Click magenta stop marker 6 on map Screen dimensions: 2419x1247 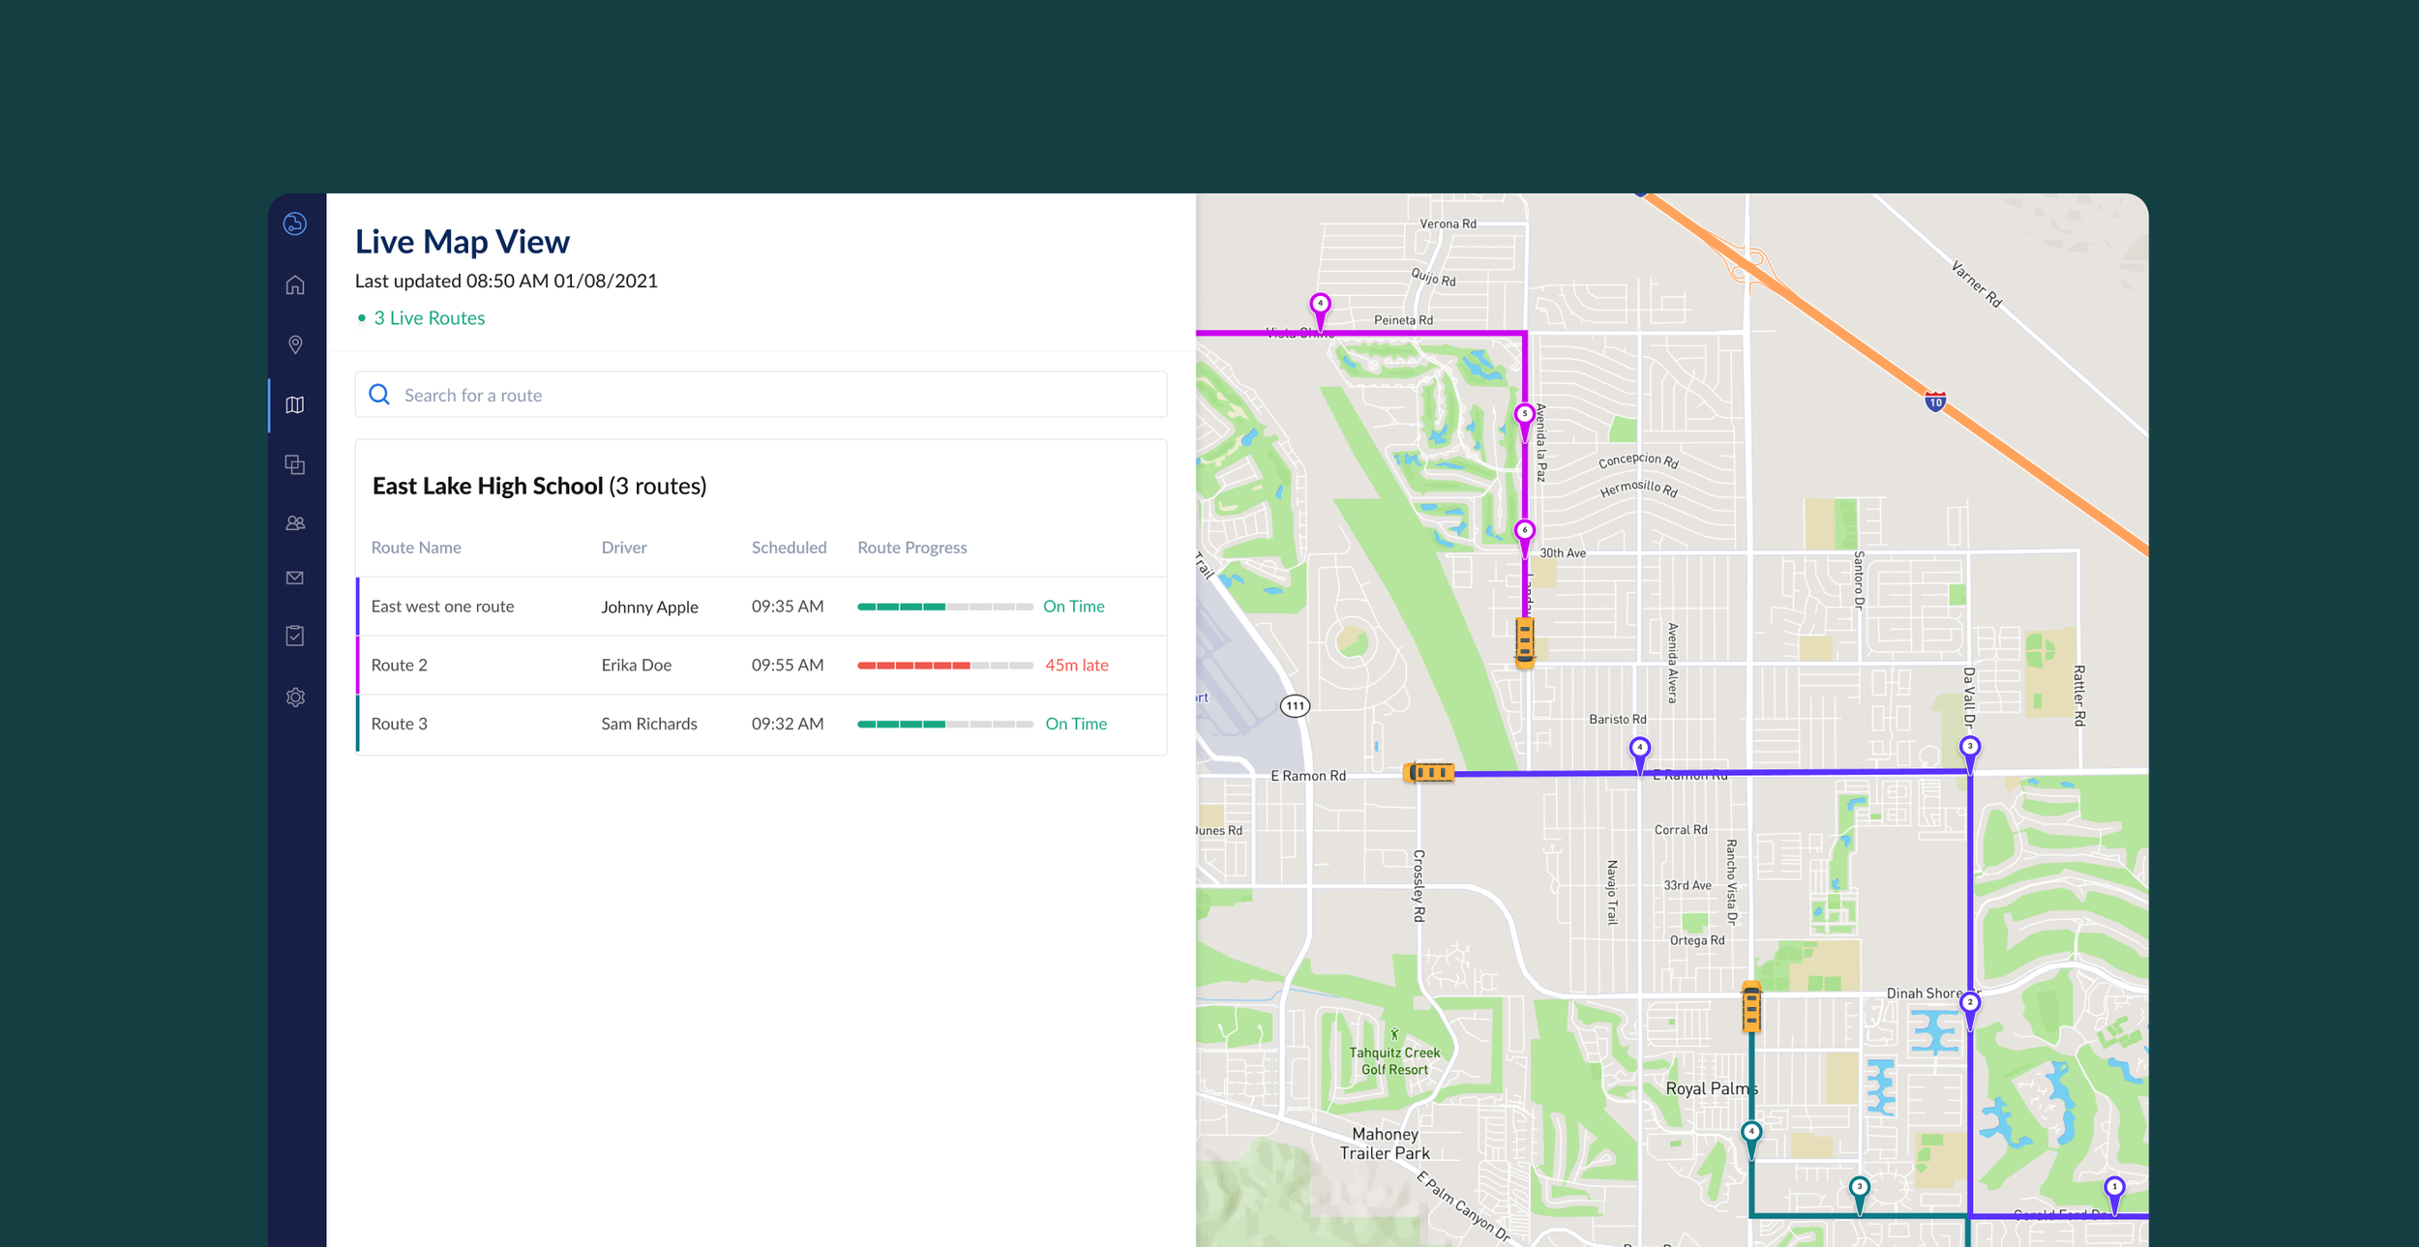tap(1524, 532)
